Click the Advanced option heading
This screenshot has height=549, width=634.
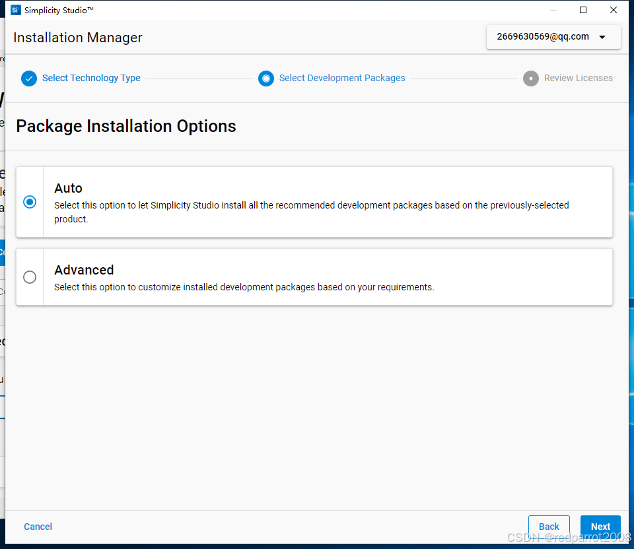(84, 270)
